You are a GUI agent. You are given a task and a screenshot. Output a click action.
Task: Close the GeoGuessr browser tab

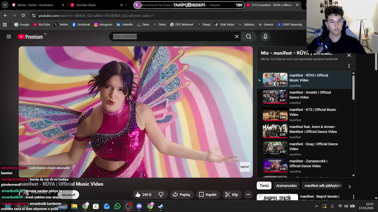pos(63,5)
